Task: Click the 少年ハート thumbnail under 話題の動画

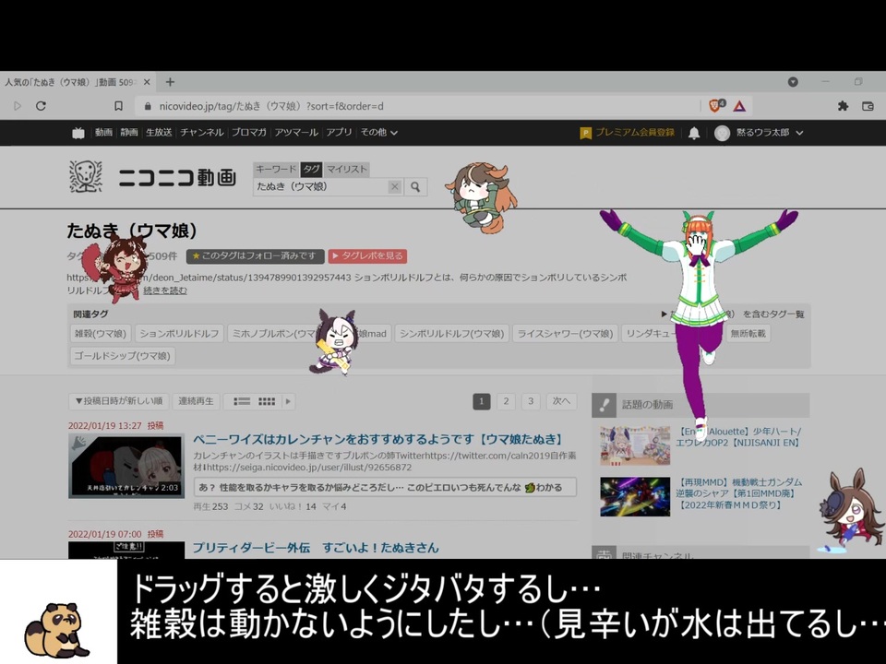Action: click(635, 445)
